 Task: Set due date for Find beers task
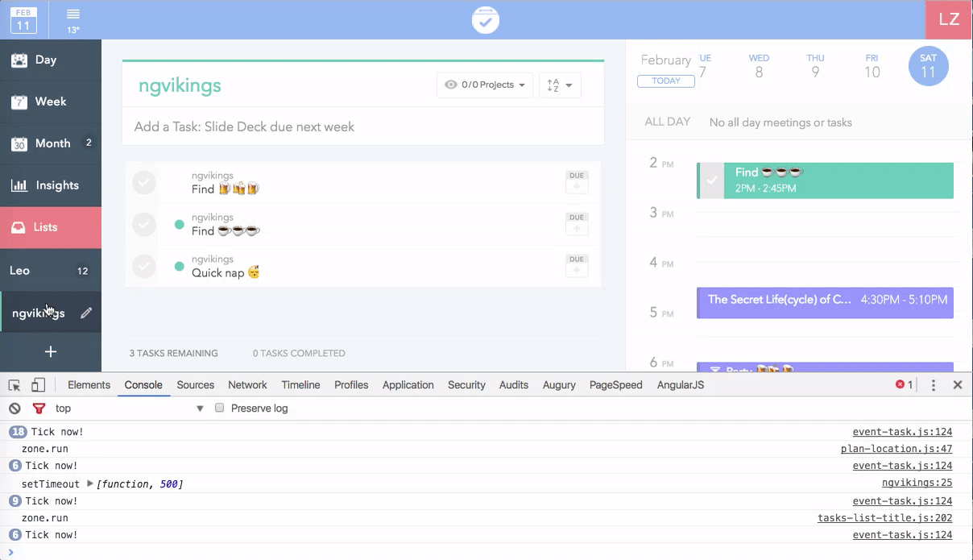[577, 182]
